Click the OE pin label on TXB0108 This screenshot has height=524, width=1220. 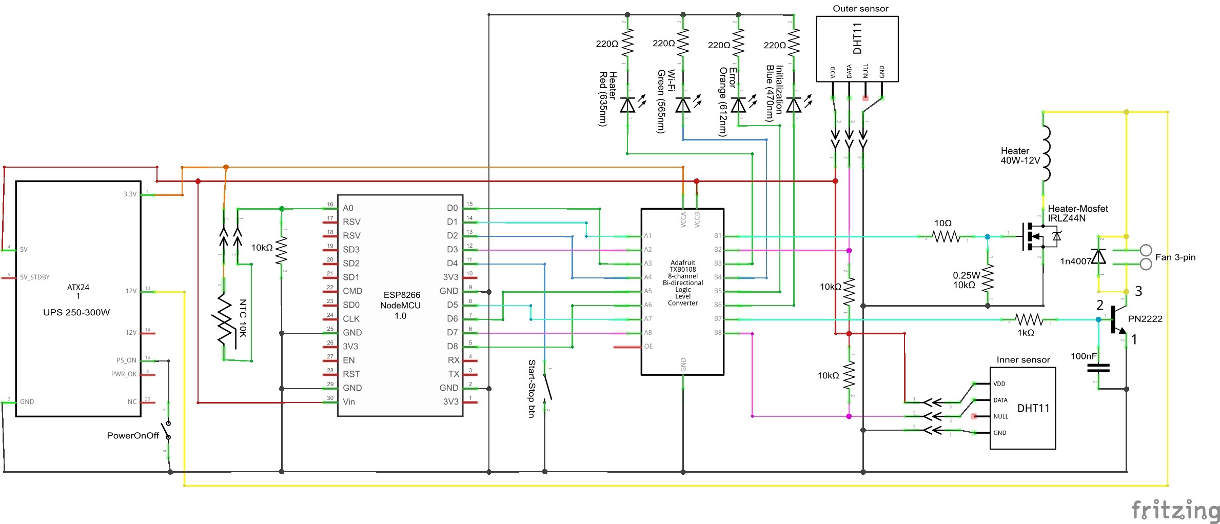pyautogui.click(x=648, y=346)
